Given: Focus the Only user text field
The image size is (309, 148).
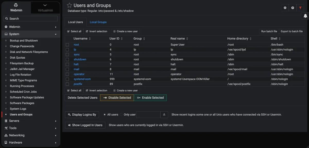Looking at the screenshot, I should [148, 114].
